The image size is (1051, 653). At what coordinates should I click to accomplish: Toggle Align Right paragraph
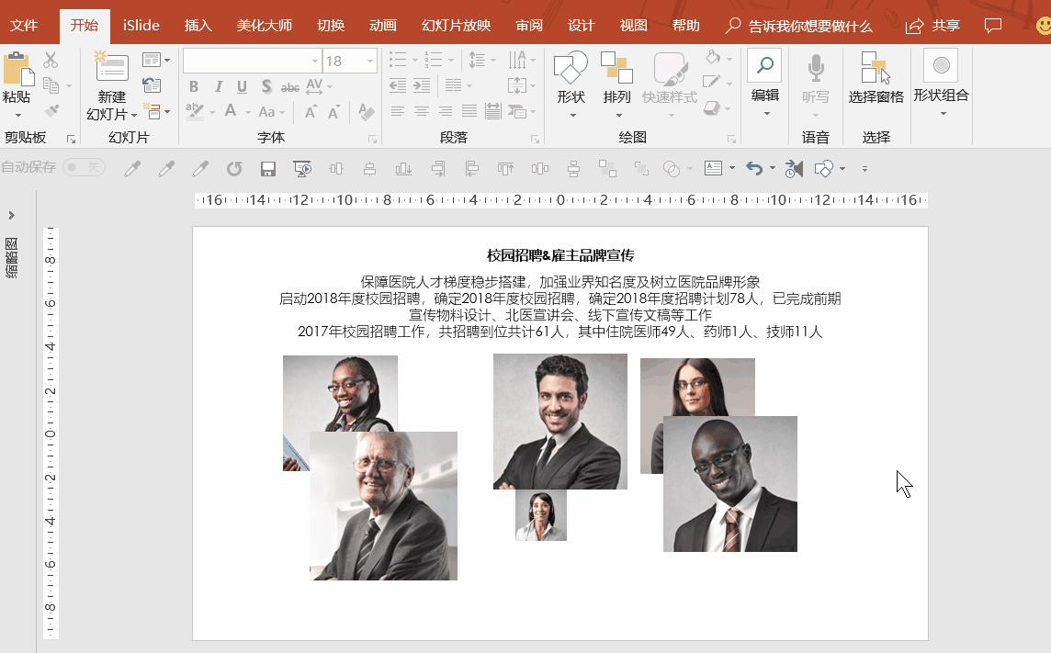(x=446, y=111)
